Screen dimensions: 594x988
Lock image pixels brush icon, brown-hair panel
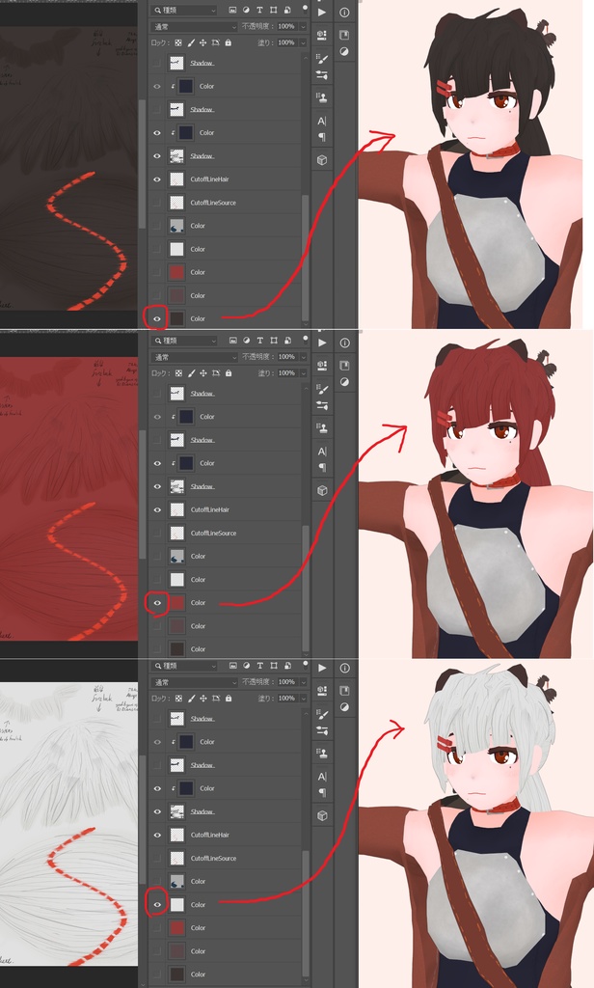coord(192,42)
